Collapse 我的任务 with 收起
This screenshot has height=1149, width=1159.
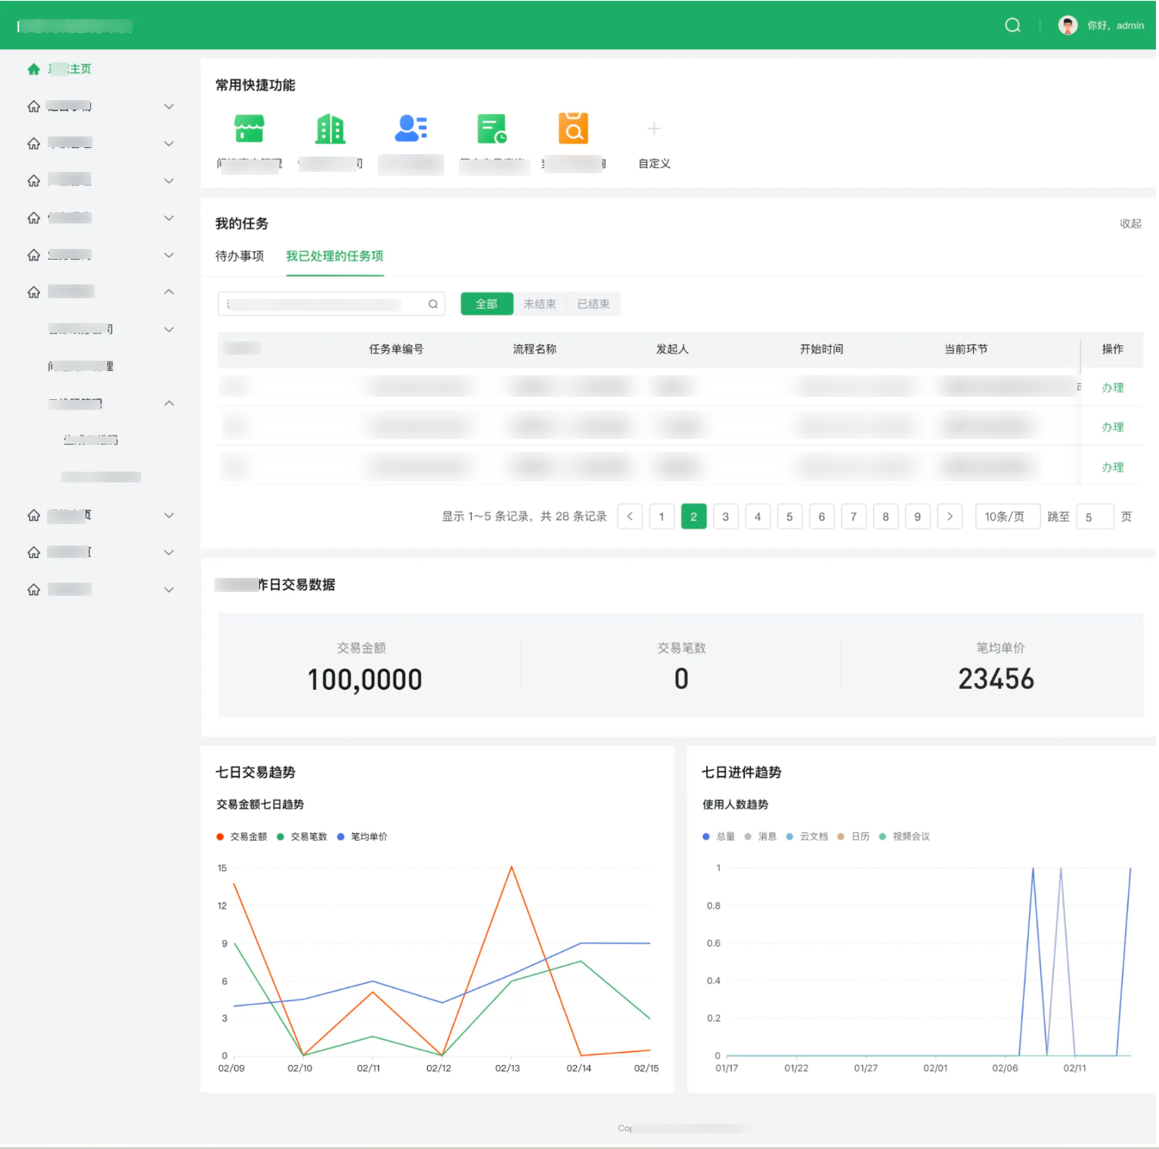click(x=1130, y=223)
